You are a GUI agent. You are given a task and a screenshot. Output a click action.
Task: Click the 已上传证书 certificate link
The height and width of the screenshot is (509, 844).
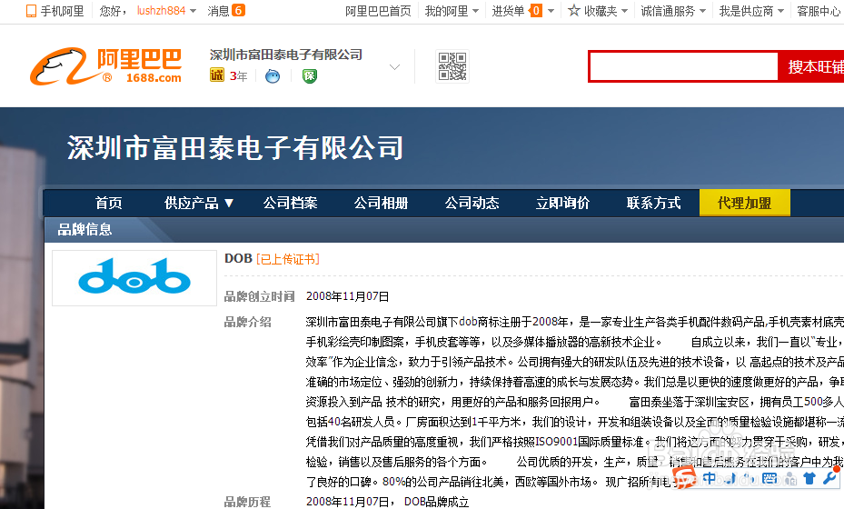288,259
